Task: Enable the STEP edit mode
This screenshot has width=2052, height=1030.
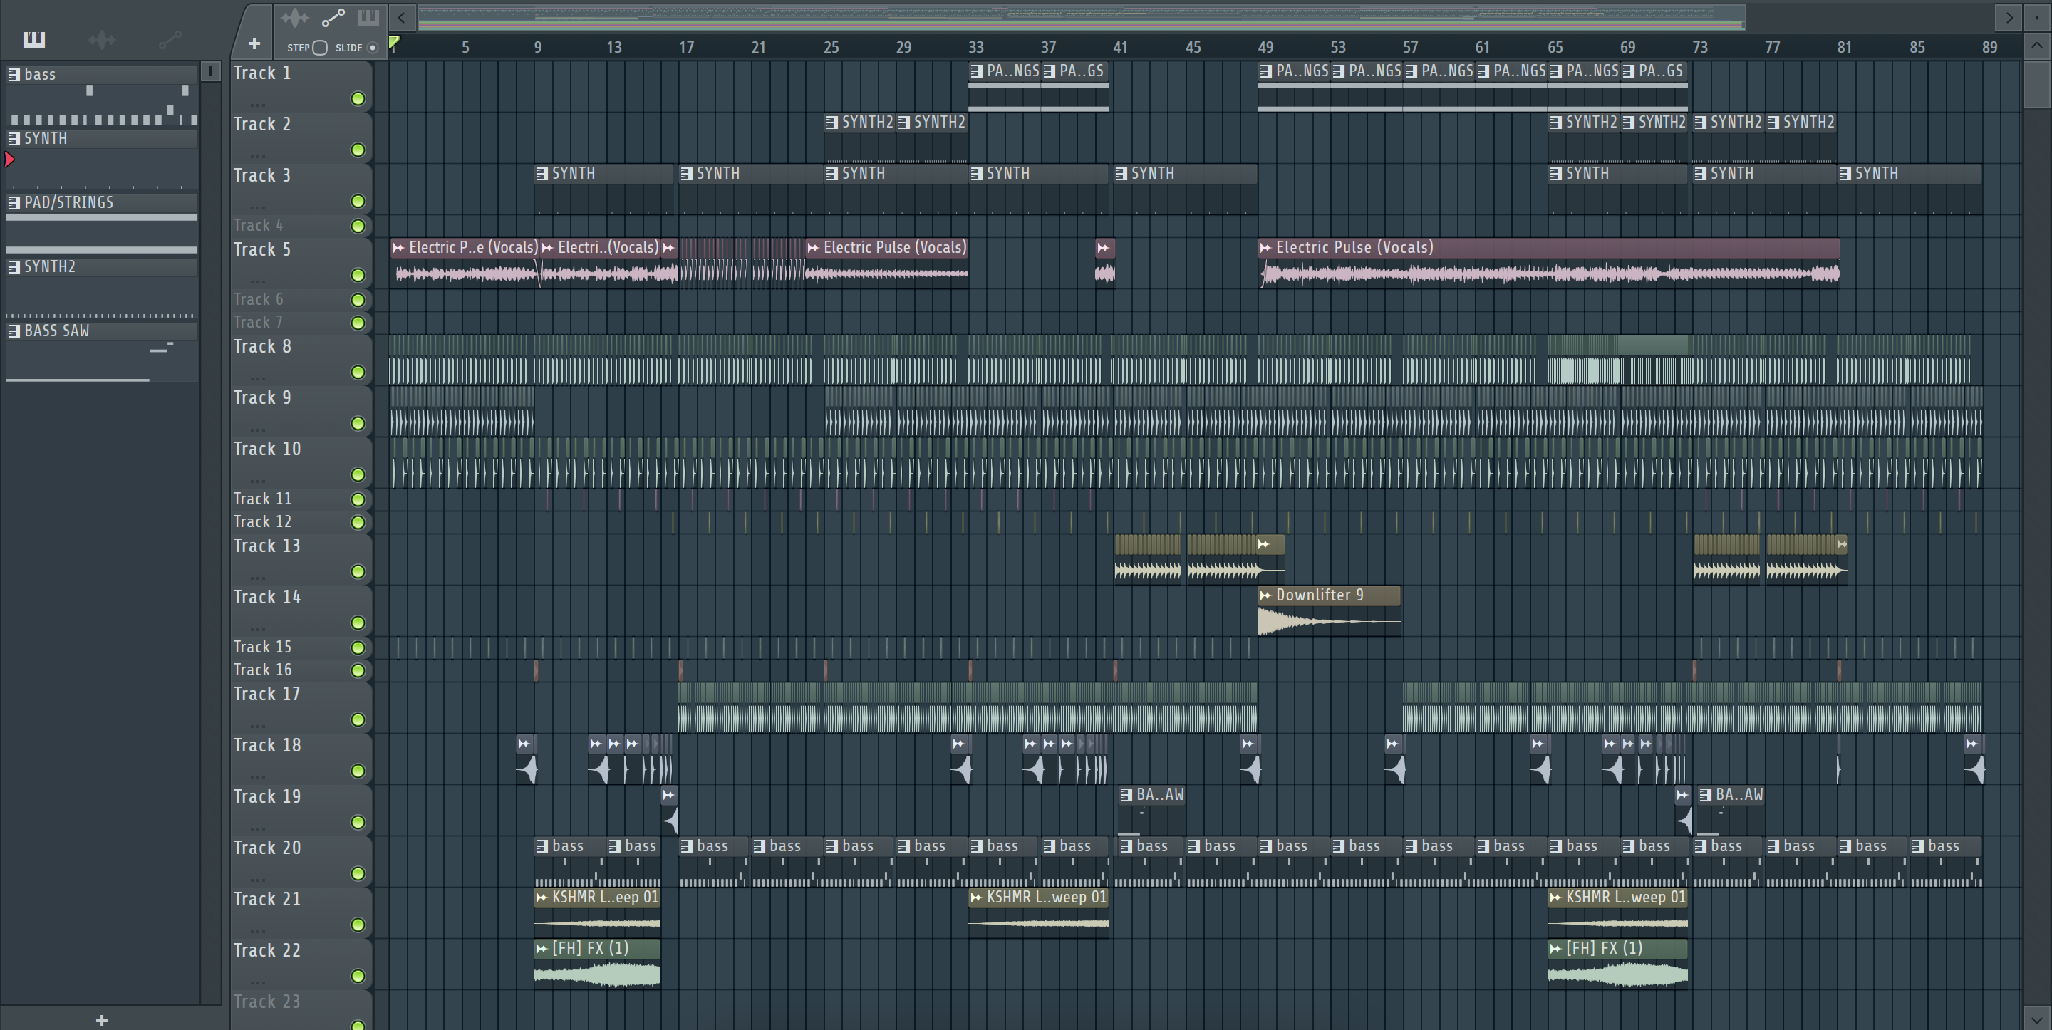Action: (319, 47)
